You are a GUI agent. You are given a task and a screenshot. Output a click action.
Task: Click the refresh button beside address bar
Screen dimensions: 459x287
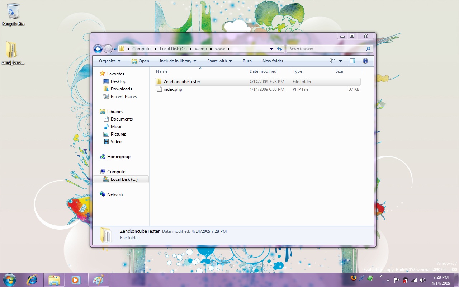click(280, 49)
